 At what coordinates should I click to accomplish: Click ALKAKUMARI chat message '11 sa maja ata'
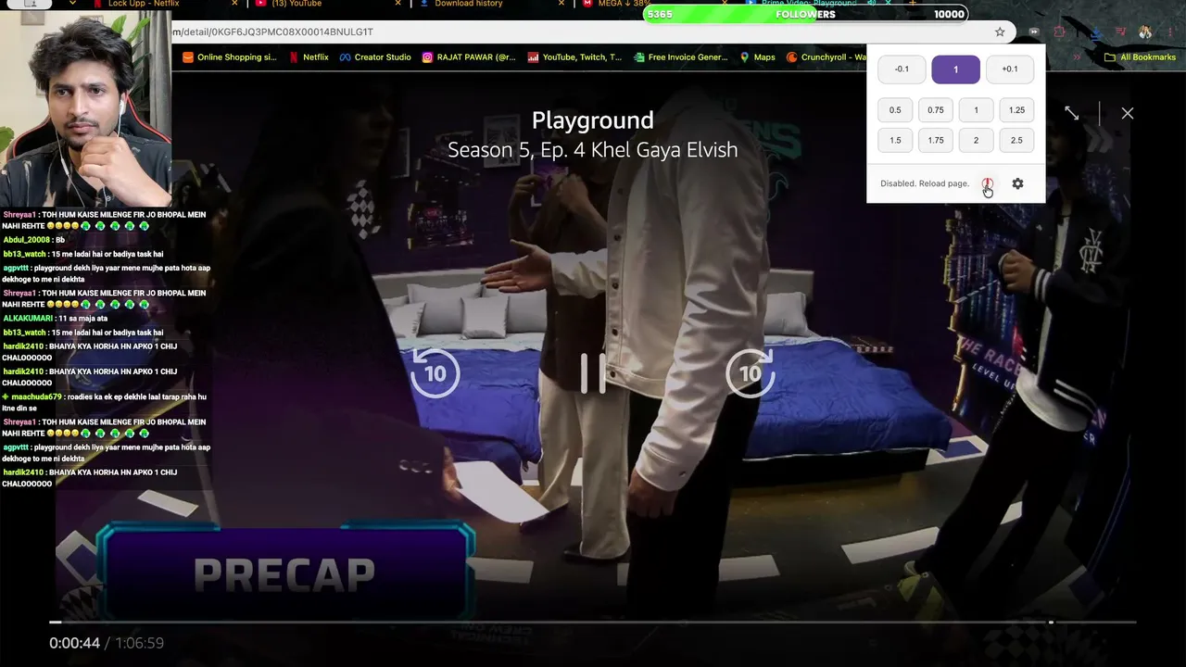pos(57,319)
